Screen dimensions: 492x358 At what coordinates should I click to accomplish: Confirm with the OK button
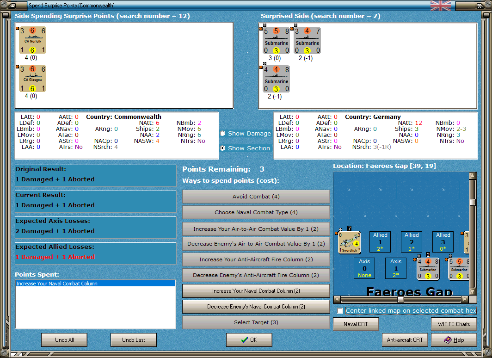click(249, 340)
